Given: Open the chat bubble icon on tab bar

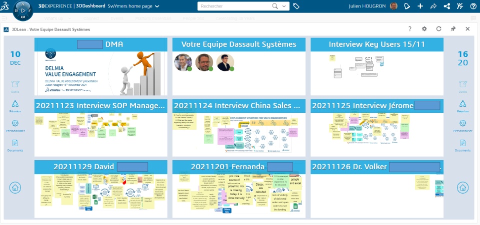Looking at the screenshot, I should pyautogui.click(x=473, y=18).
